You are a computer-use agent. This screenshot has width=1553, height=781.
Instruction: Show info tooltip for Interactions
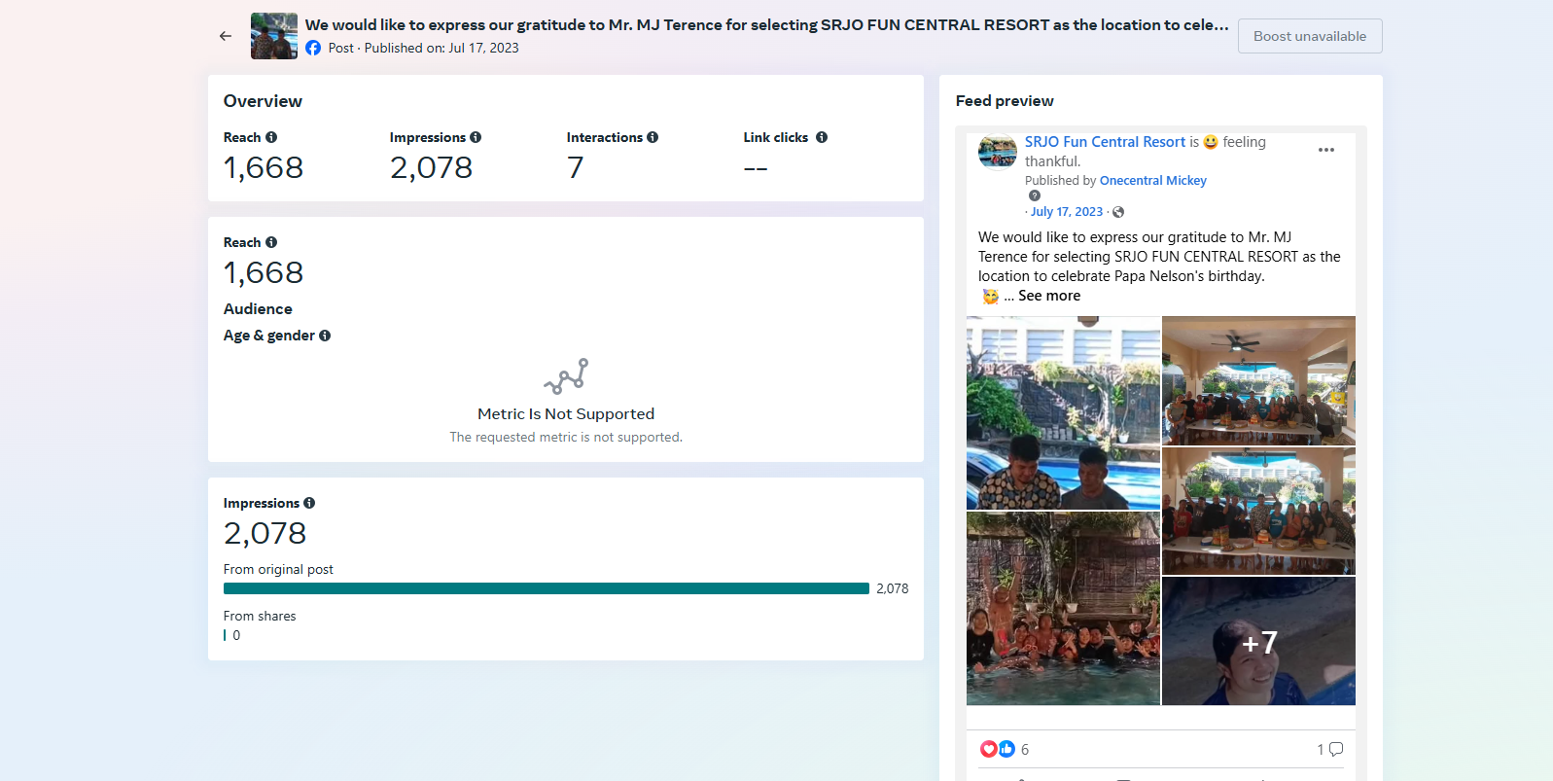tap(653, 137)
